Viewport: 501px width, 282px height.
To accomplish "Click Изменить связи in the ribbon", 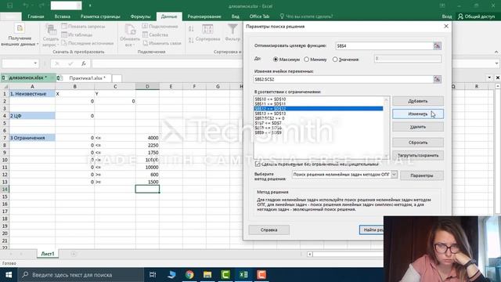I will point(162,43).
